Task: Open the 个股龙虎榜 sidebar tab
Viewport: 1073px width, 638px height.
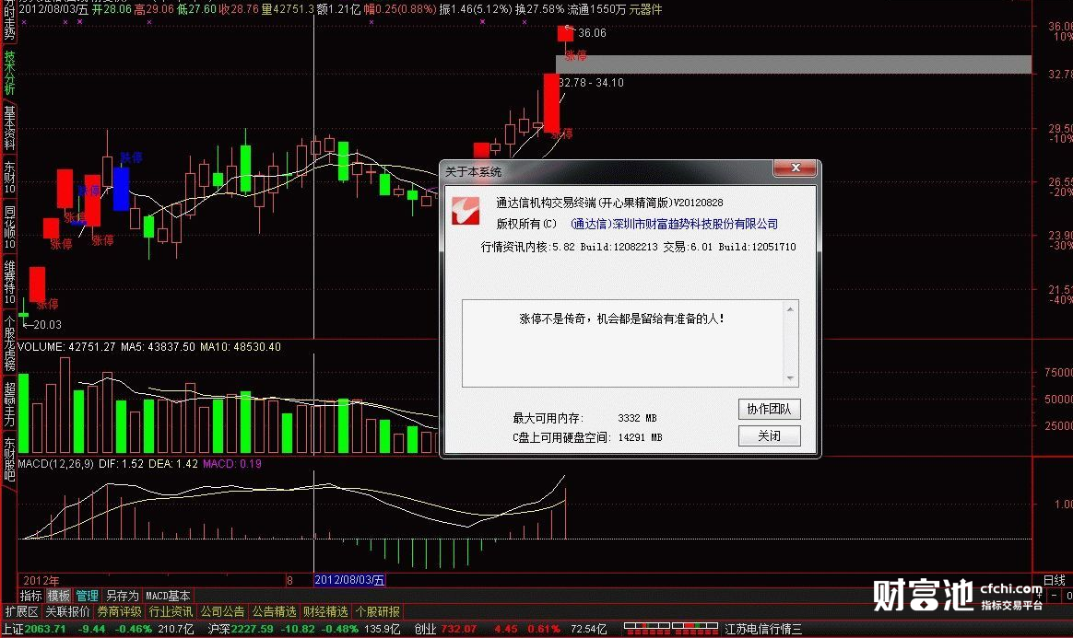Action: point(9,342)
